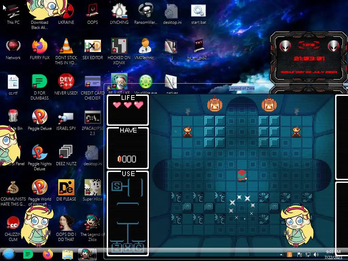Open the volume speaker tray icon
Image resolution: width=348 pixels, height=261 pixels.
(316, 255)
